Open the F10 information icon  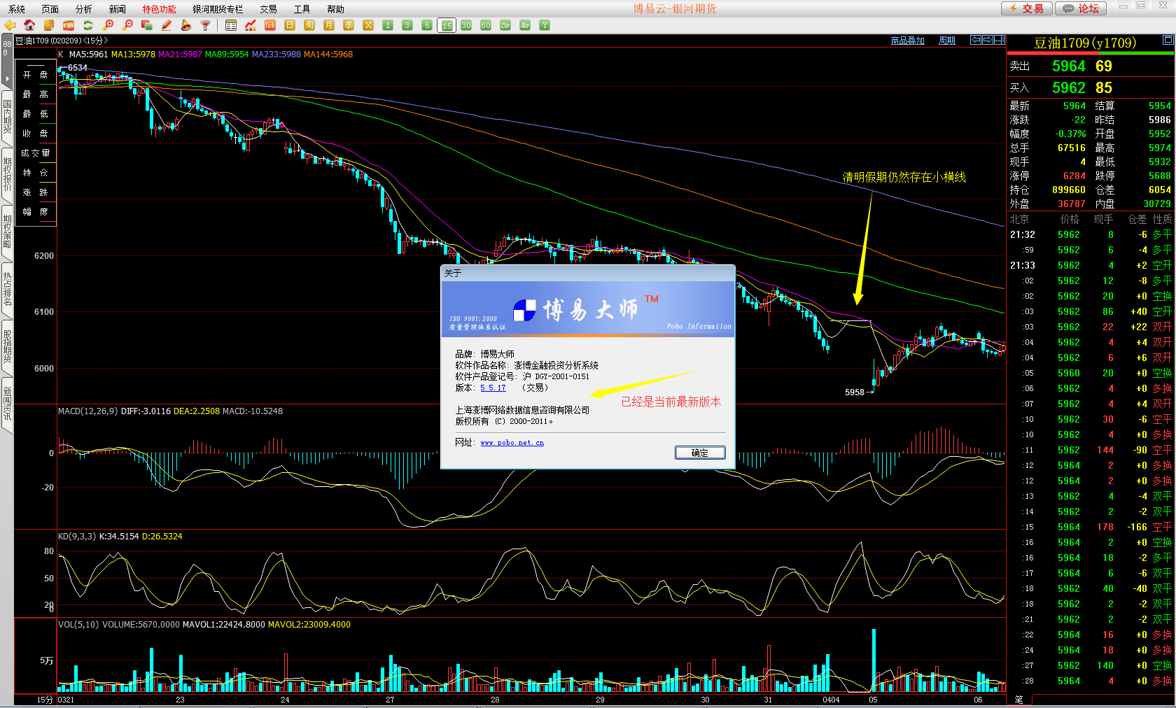(x=69, y=25)
